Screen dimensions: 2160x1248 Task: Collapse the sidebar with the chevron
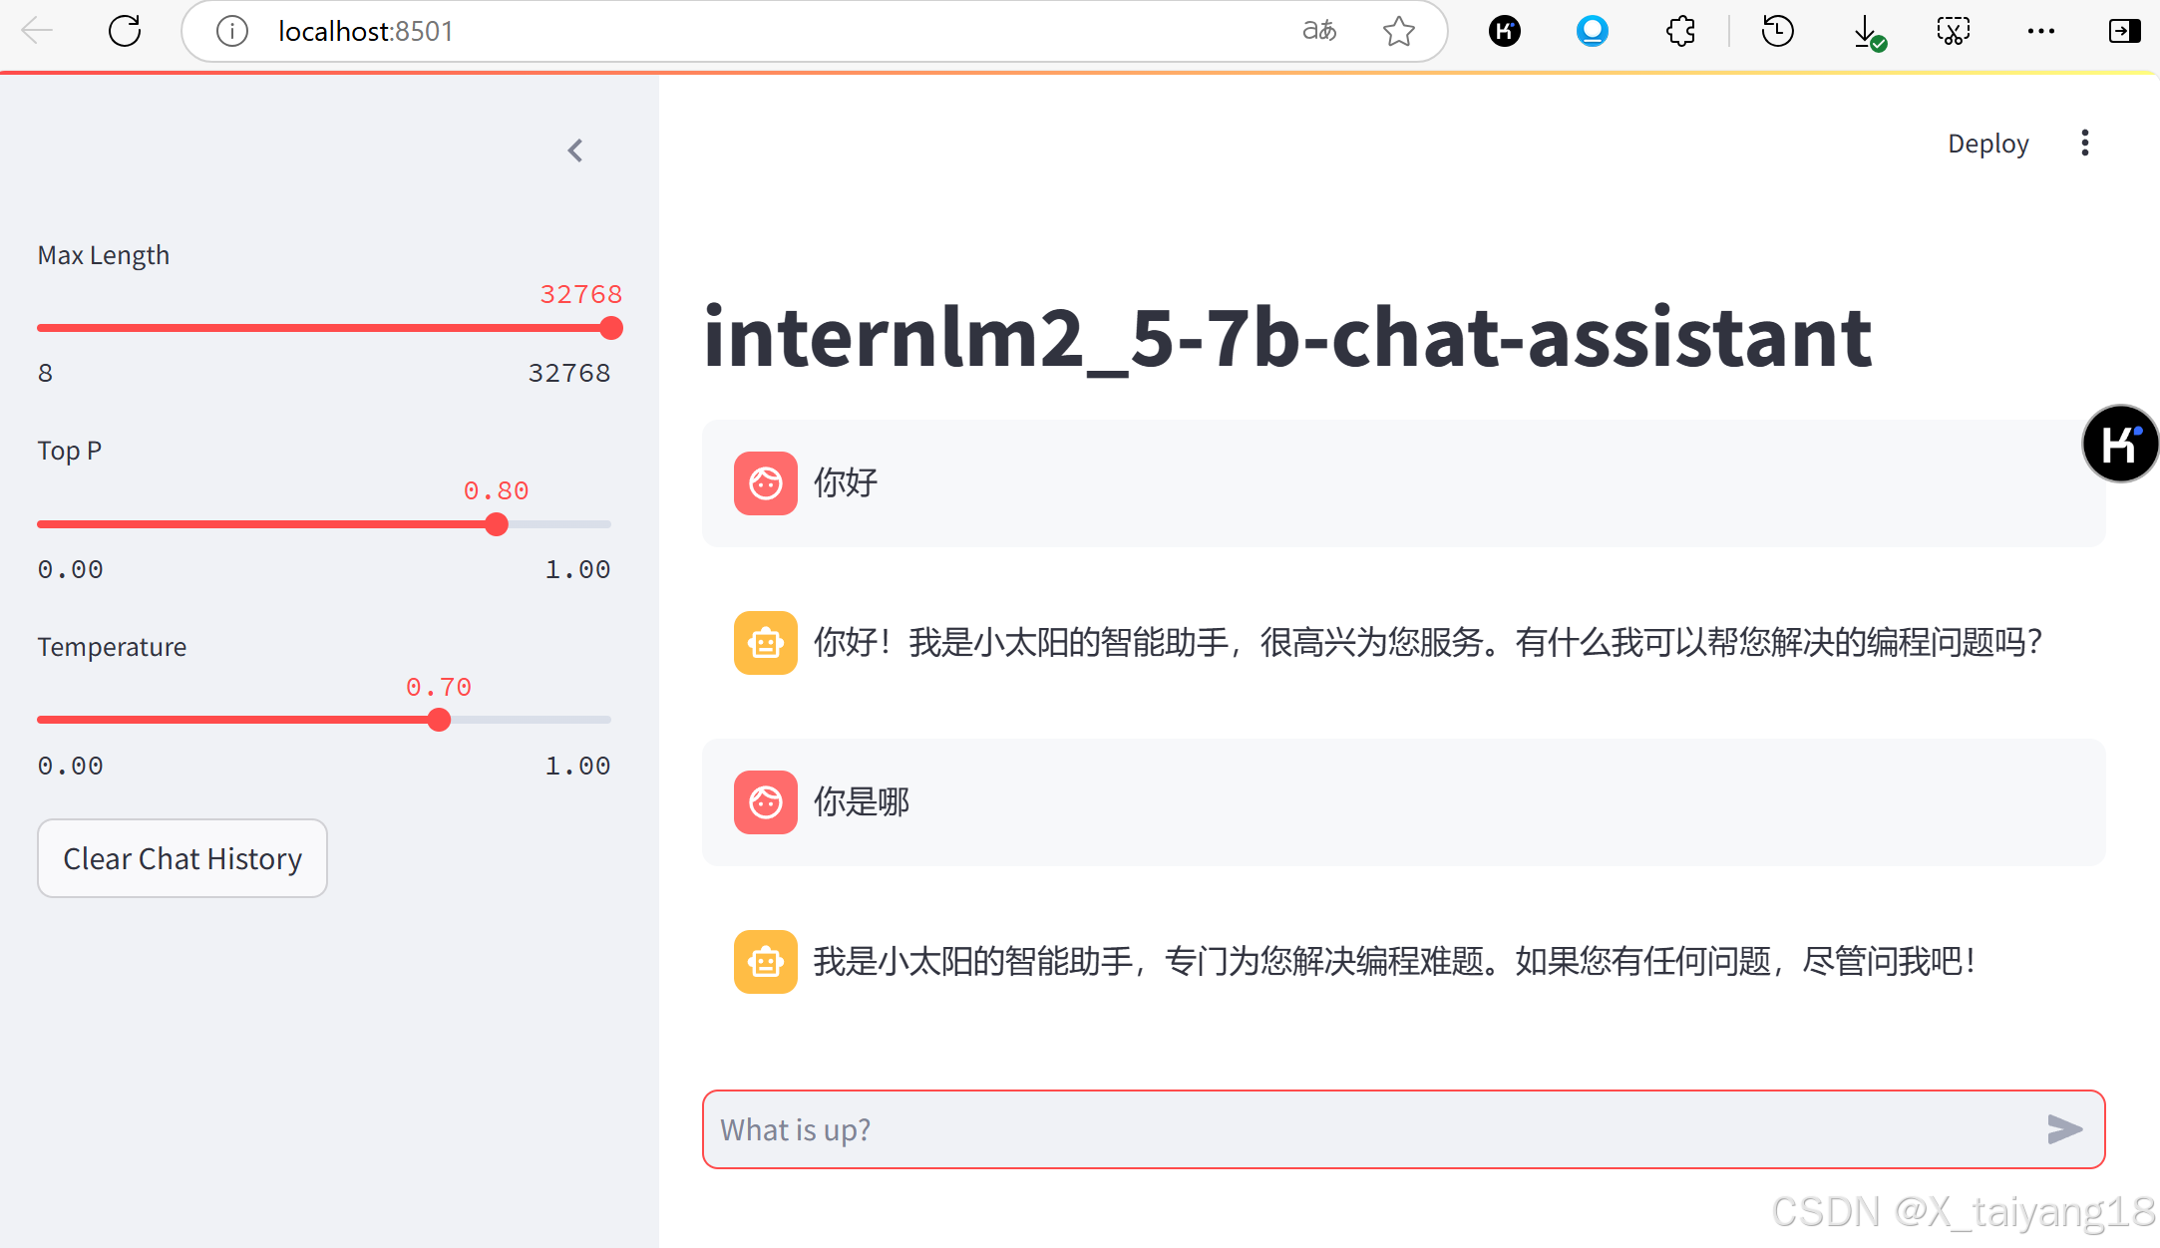[575, 151]
